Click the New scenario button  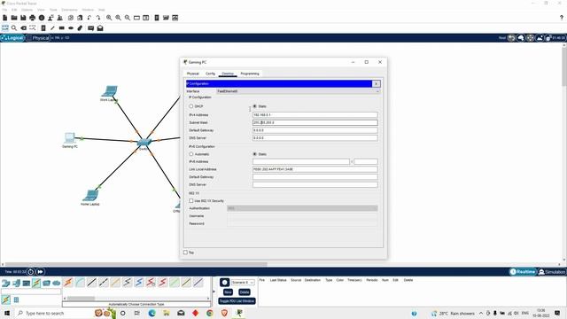(228, 292)
